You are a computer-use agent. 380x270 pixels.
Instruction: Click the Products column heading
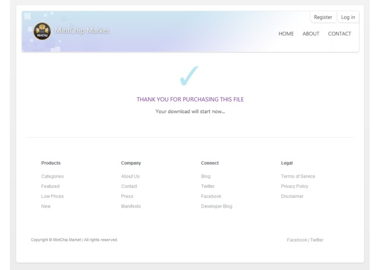(51, 163)
